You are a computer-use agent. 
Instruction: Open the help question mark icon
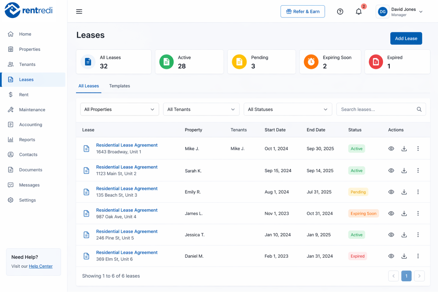(340, 11)
